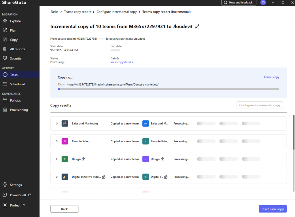Click the Security shield icon

[5, 58]
